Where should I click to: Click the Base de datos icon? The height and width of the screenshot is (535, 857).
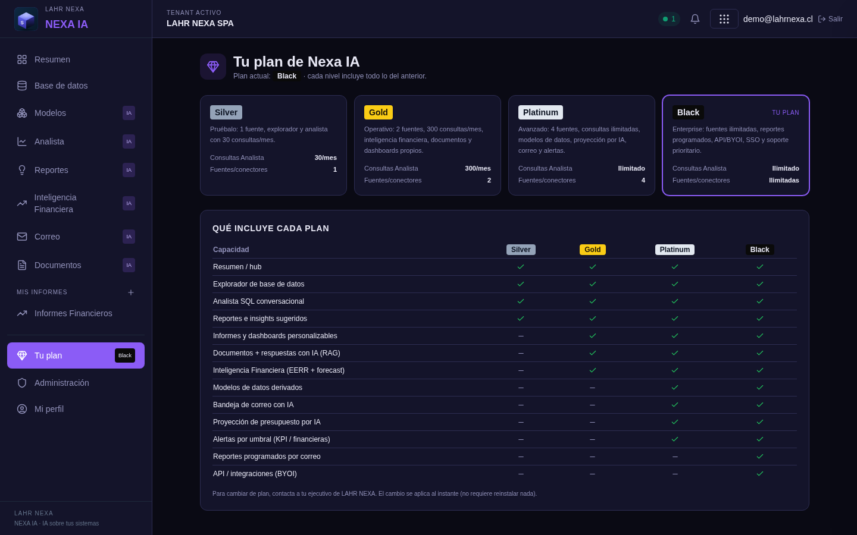tap(22, 86)
